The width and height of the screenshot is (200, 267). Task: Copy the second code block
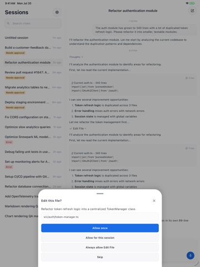(190, 148)
